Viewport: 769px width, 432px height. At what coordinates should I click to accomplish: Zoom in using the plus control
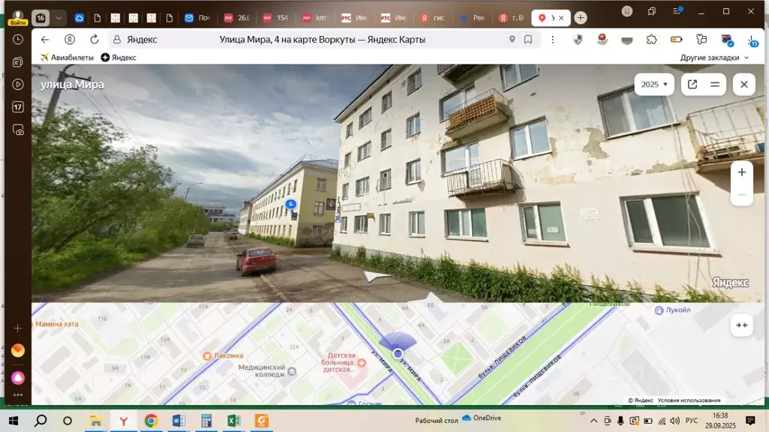click(741, 170)
